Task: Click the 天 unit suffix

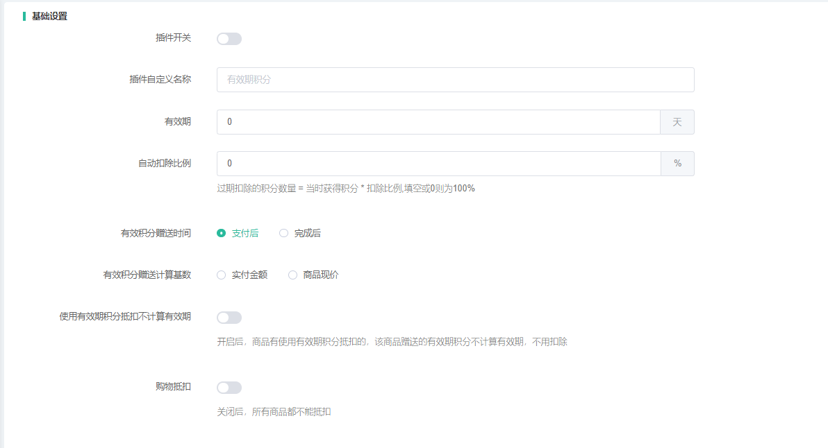Action: 677,122
